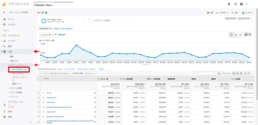This screenshot has width=258, height=125.
Task: Switch to the エクスプローラ tab
Action: click(x=45, y=28)
